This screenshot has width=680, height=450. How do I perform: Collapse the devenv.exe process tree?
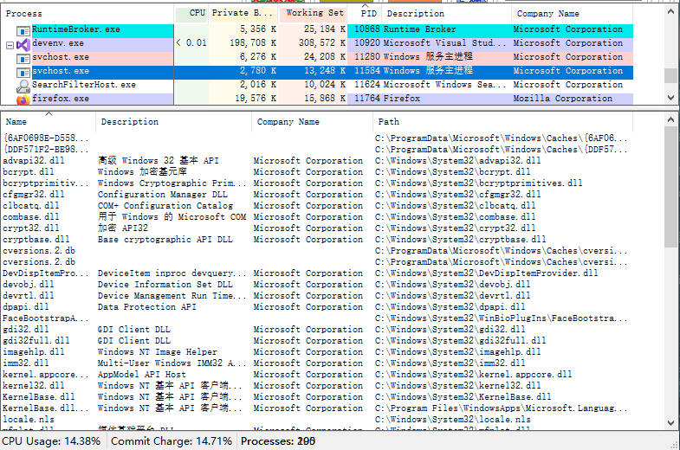[10, 43]
